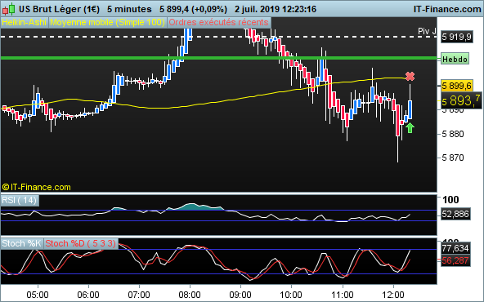The height and width of the screenshot is (302, 484).
Task: Click the 08:00 time axis label
Action: coord(190,295)
